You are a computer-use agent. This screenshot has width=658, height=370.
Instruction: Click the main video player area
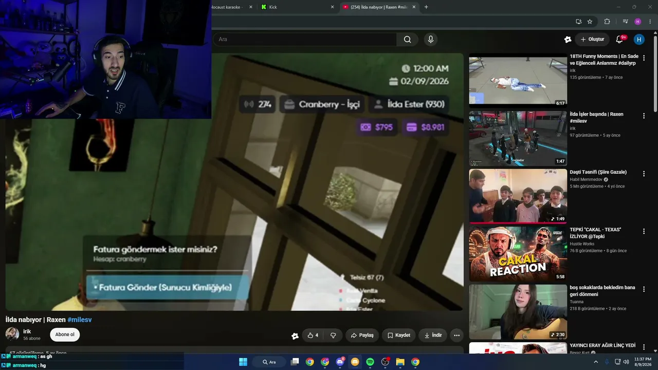234,182
